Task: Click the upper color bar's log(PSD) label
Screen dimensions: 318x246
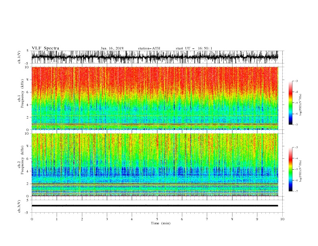Action: (x=301, y=105)
